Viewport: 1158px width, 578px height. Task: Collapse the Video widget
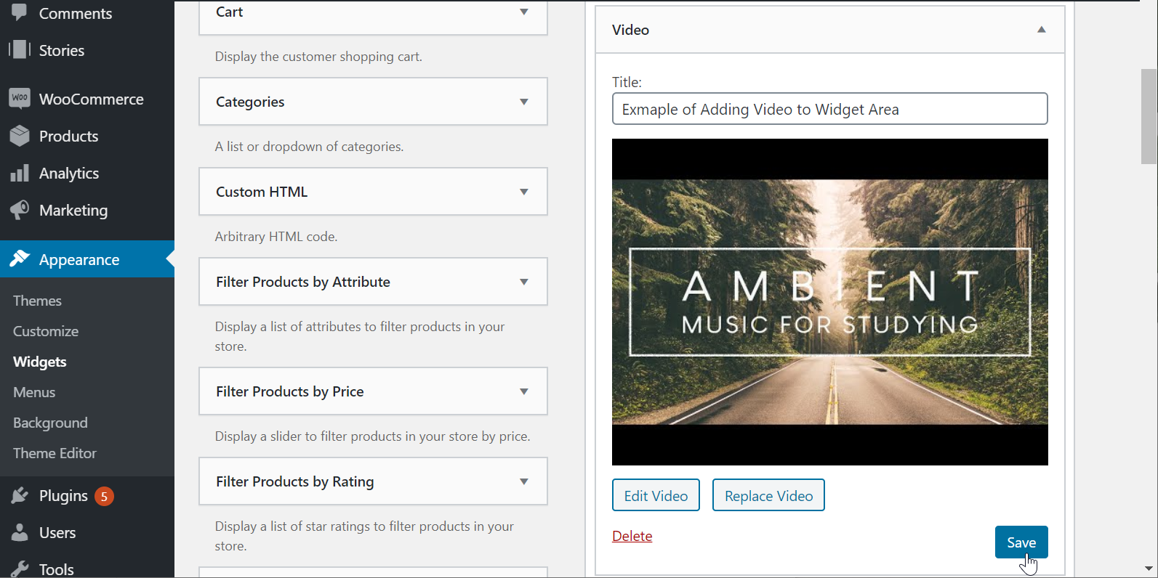click(x=1041, y=30)
